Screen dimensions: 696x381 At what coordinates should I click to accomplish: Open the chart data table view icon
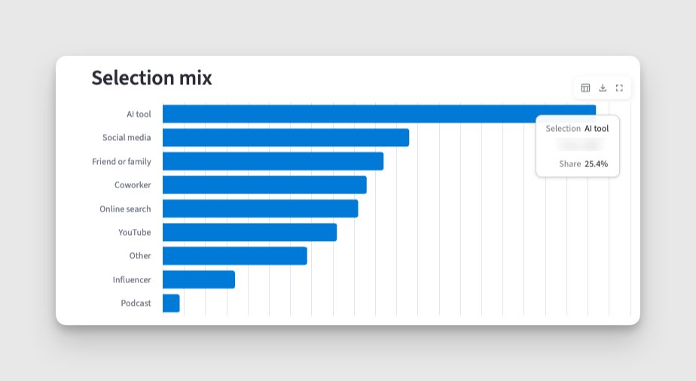click(585, 88)
